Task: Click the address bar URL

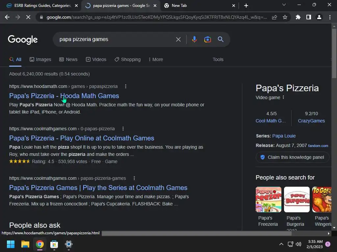Action: [156, 17]
